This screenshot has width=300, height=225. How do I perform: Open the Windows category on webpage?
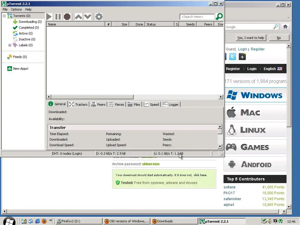point(255,95)
